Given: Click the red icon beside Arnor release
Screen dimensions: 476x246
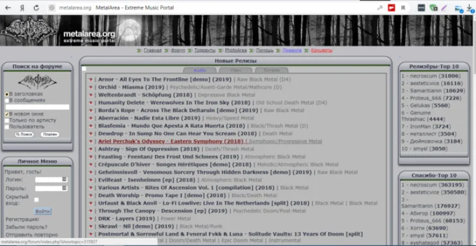Looking at the screenshot, I should (x=90, y=80).
